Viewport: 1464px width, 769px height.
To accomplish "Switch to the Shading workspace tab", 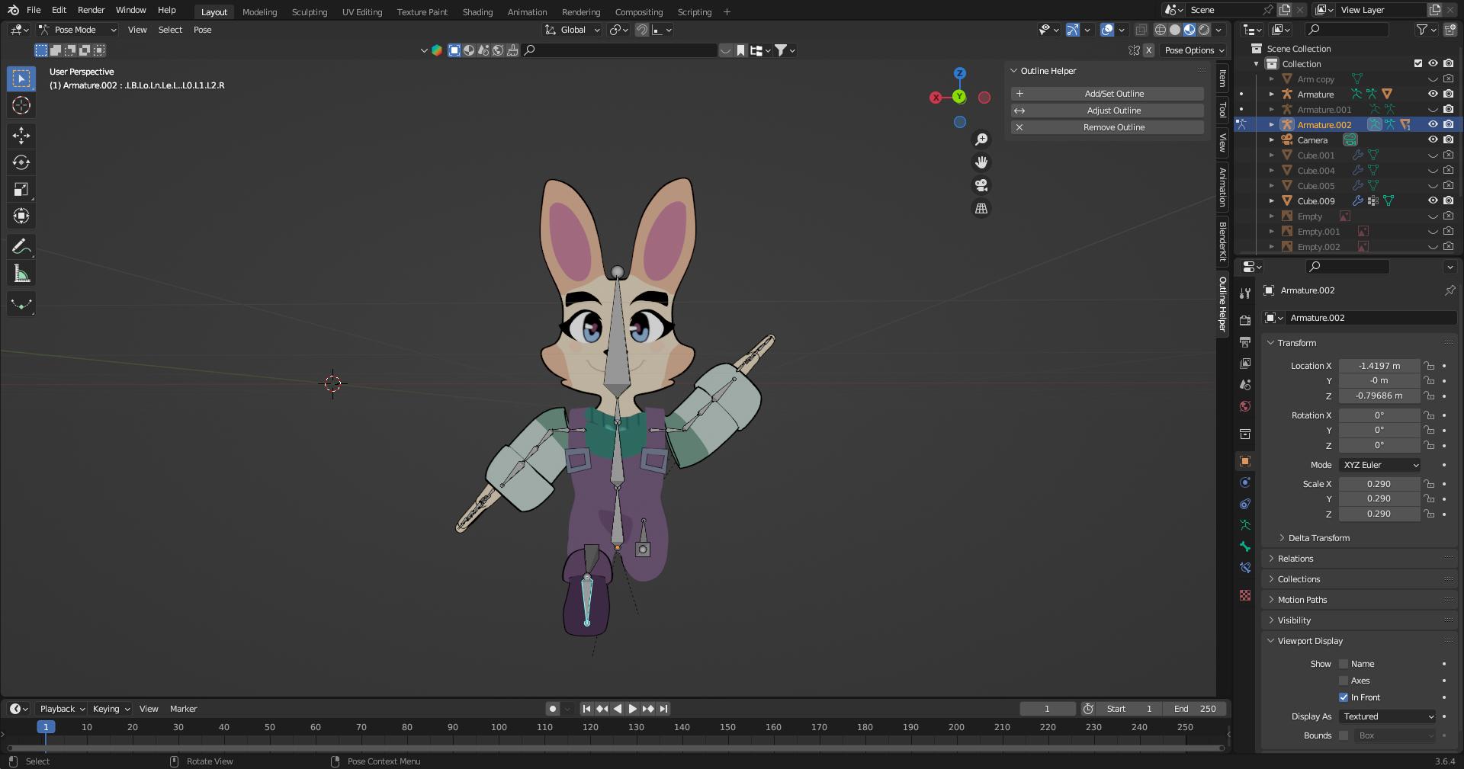I will coord(477,11).
